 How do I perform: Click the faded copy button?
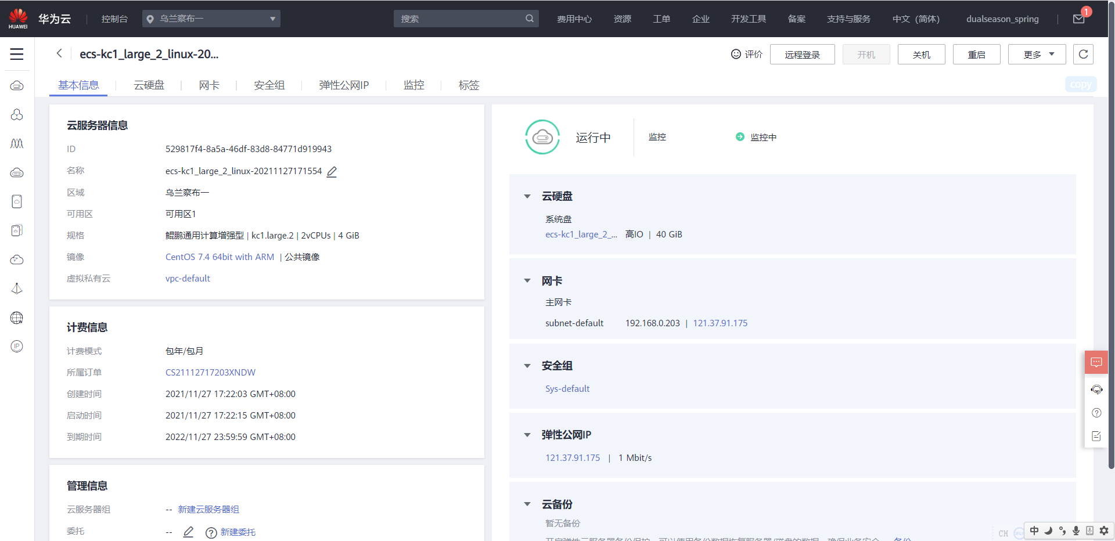click(1081, 84)
